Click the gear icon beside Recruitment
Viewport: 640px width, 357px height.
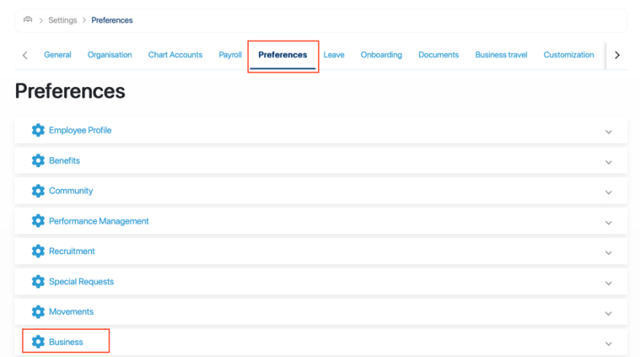pyautogui.click(x=38, y=252)
